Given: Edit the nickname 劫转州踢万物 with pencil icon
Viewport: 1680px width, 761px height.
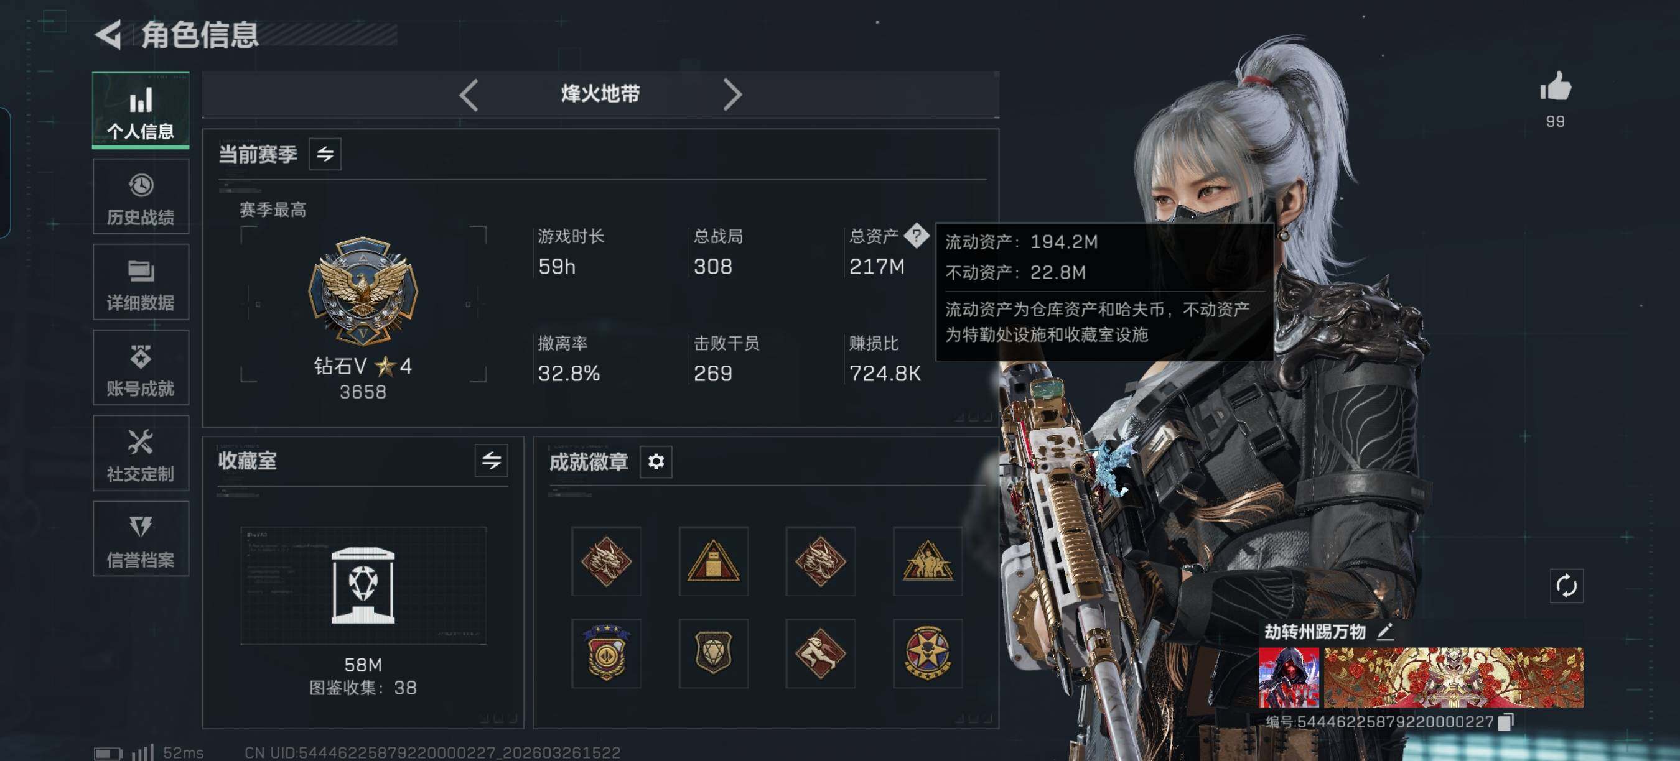Looking at the screenshot, I should click(1384, 630).
